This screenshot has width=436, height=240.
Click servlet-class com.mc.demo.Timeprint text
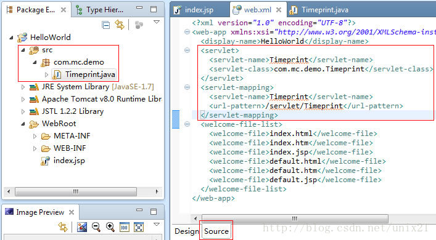(x=319, y=69)
